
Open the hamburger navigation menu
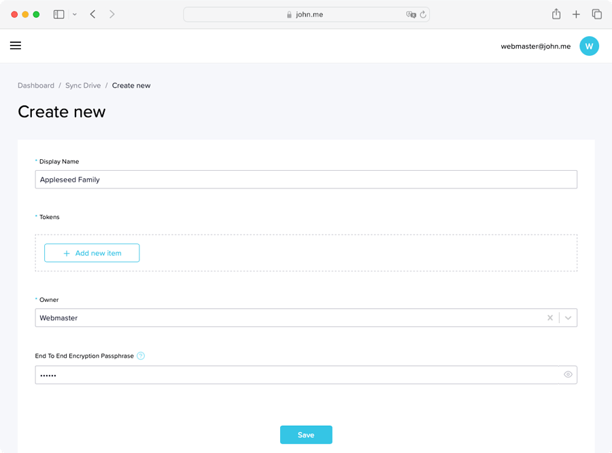[x=15, y=46]
